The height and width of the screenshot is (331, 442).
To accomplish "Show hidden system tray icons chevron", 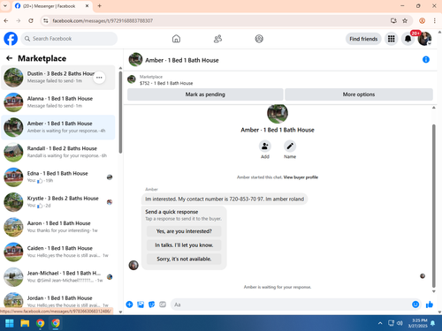I will pyautogui.click(x=380, y=323).
